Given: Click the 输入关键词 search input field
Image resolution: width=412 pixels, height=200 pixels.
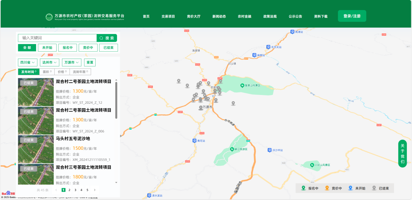Looking at the screenshot, I should 57,38.
